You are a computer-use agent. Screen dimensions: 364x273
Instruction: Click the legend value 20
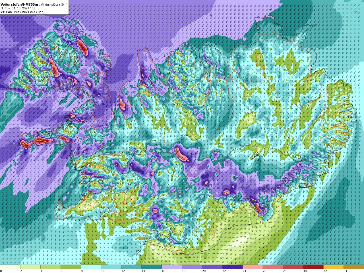pos(204,271)
